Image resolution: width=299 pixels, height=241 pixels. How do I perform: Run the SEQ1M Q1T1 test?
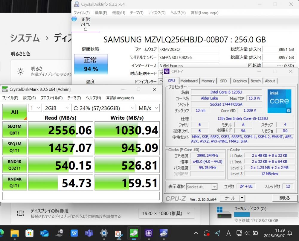click(14, 147)
